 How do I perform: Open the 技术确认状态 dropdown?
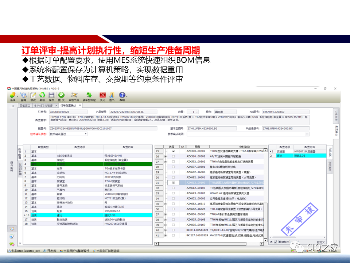pyautogui.click(x=85, y=134)
